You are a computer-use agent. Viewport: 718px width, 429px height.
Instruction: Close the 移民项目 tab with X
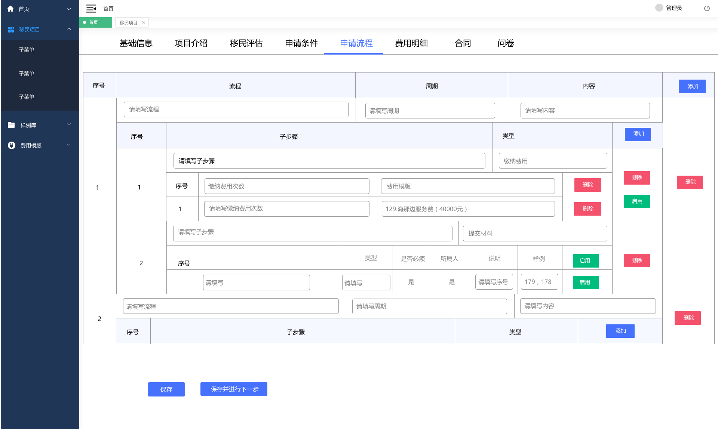click(x=144, y=23)
